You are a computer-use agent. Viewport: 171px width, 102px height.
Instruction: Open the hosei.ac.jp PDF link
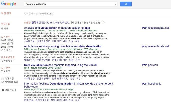point(151,84)
